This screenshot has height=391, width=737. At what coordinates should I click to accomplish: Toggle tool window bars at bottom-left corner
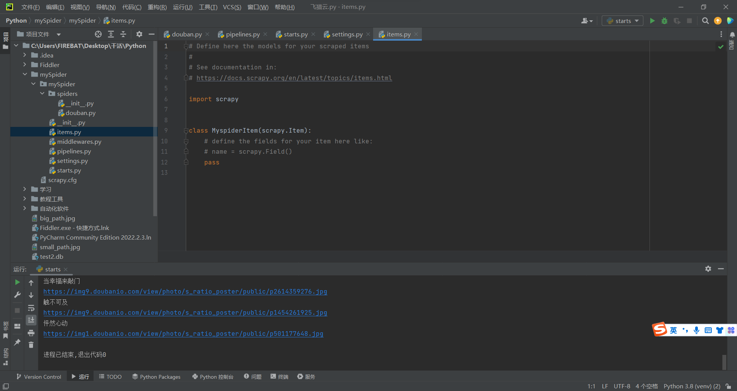6,386
